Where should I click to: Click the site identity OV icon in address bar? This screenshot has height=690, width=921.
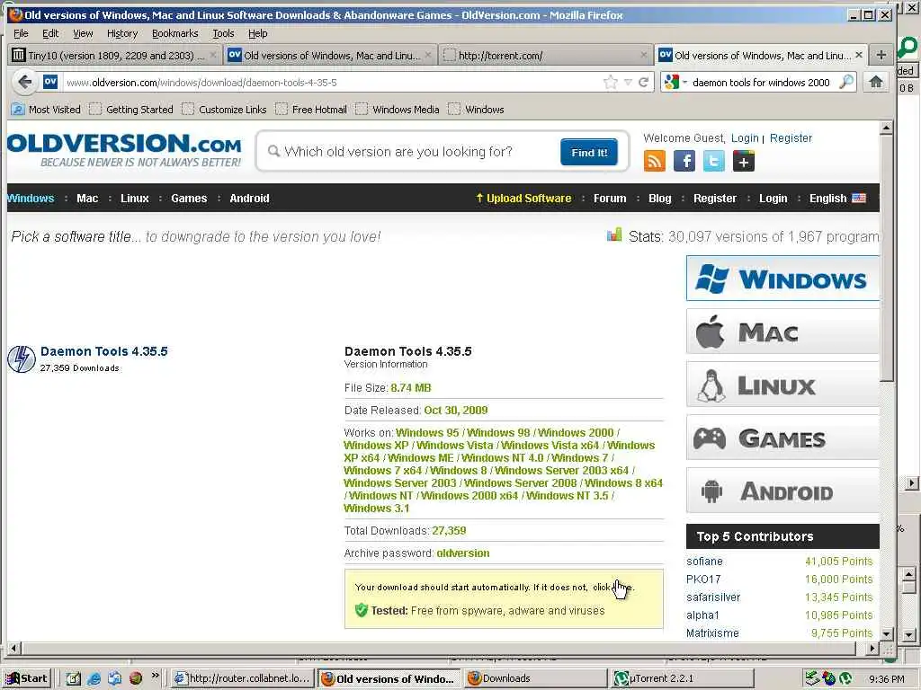click(50, 82)
